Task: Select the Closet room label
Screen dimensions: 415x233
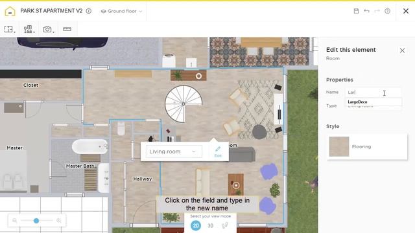Action: (30, 85)
